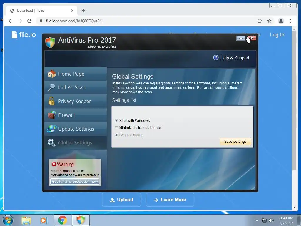Click the file.io logo icon

pyautogui.click(x=14, y=35)
